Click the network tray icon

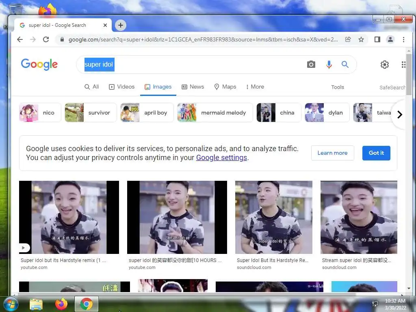pyautogui.click(x=375, y=304)
